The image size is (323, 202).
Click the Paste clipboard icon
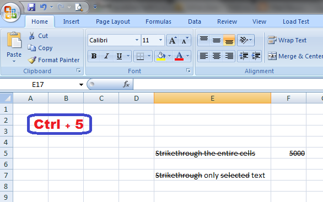(x=14, y=40)
